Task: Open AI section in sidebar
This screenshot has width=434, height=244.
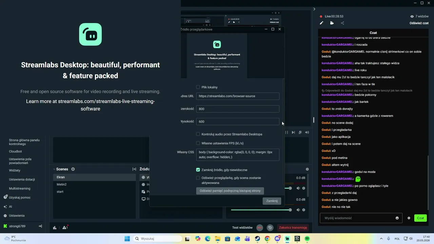Action: coord(8,206)
